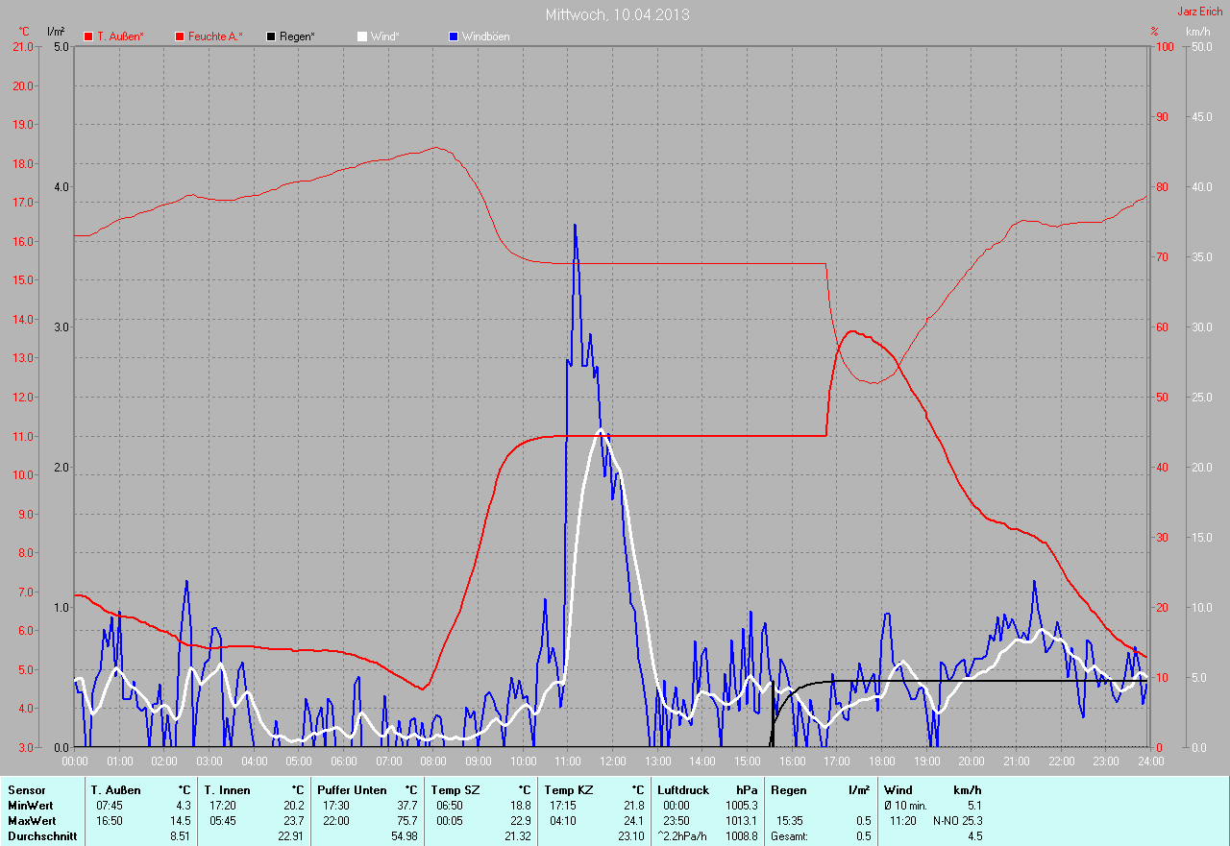Viewport: 1230px width, 846px height.
Task: Click the 'l/m²' axis unit label above the chart
Action: (x=56, y=32)
